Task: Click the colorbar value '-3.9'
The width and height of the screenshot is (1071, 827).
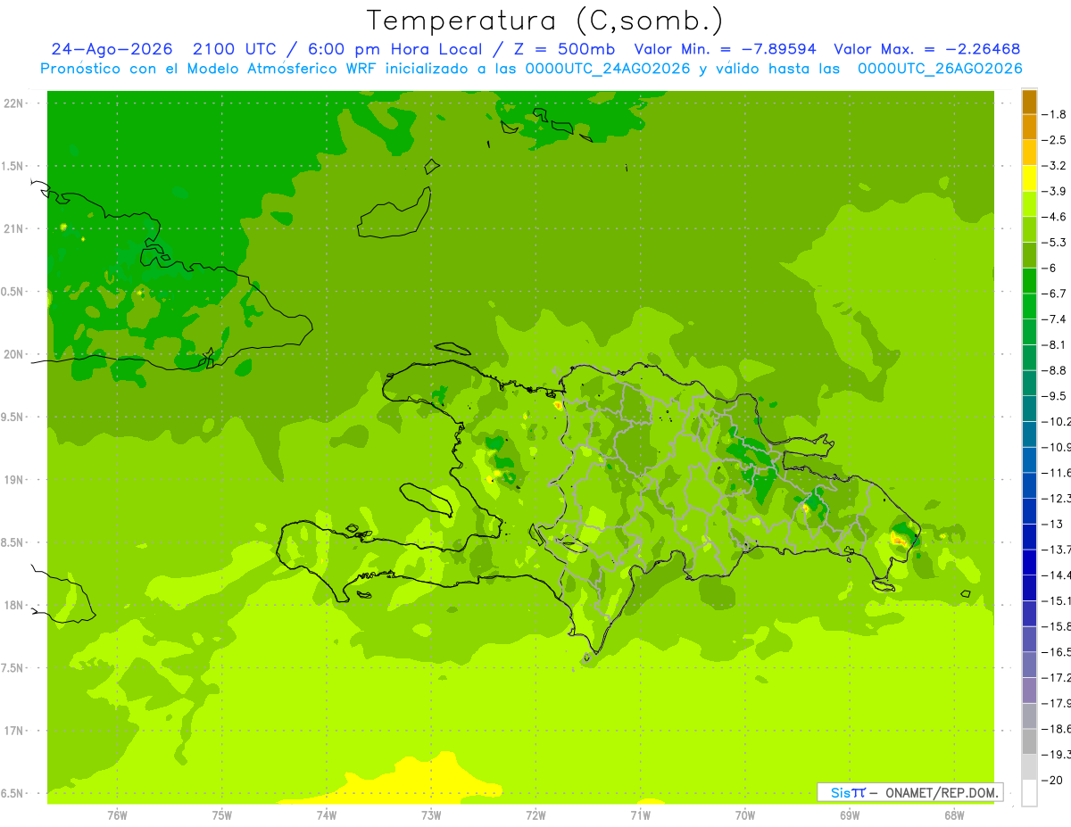Action: tap(1053, 191)
